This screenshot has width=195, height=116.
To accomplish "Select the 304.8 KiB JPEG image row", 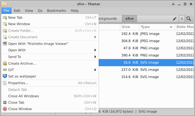I will point(146,41).
